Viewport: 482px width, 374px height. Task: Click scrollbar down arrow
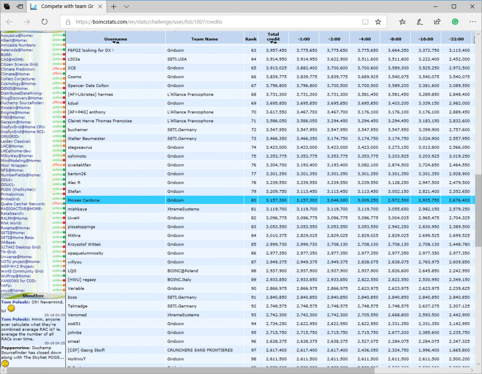pos(478,364)
